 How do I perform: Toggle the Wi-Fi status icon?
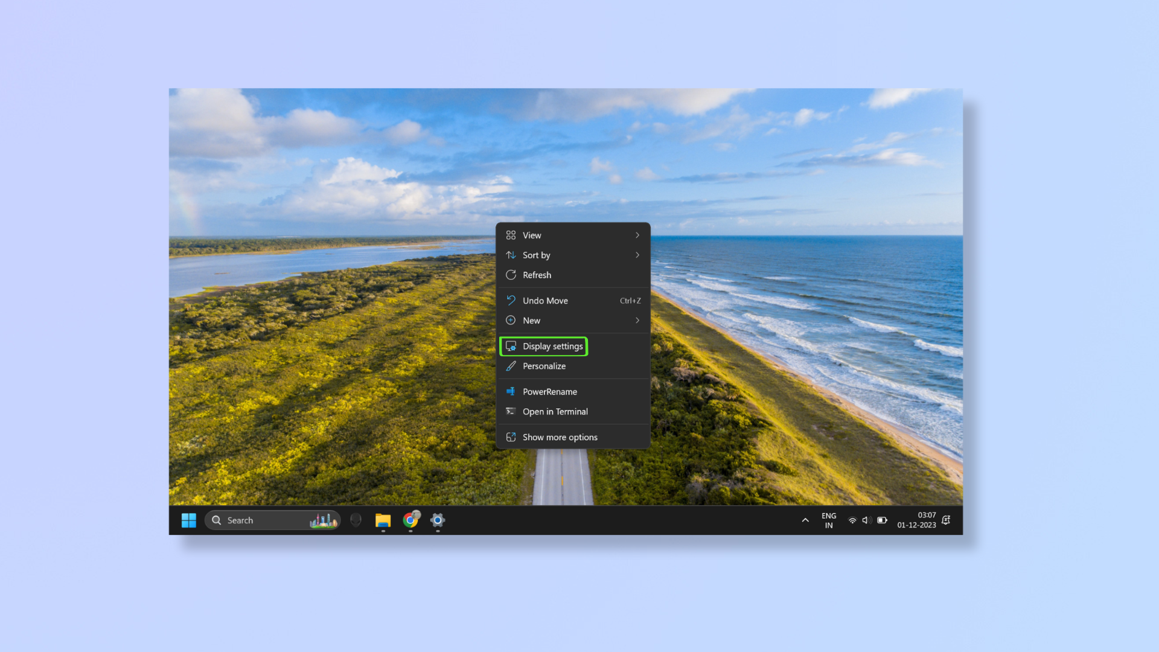[854, 520]
